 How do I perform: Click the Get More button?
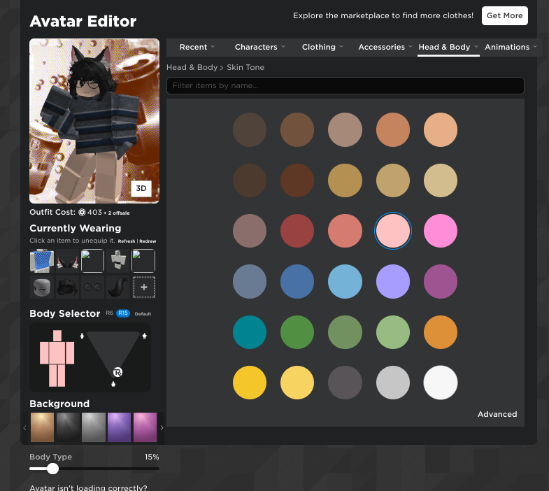[504, 16]
